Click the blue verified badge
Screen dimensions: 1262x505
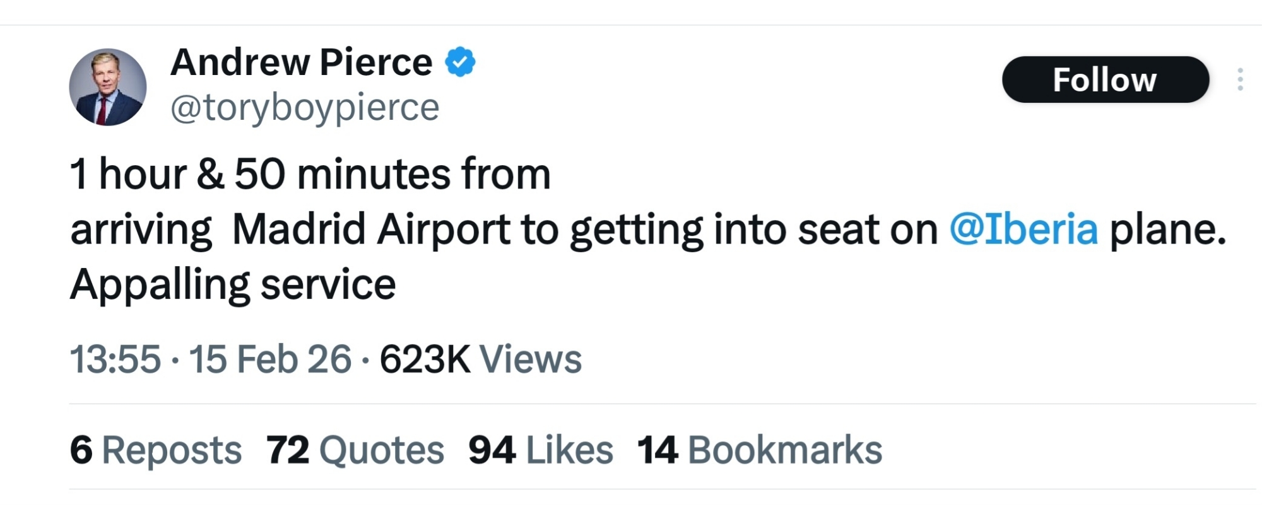pos(460,62)
